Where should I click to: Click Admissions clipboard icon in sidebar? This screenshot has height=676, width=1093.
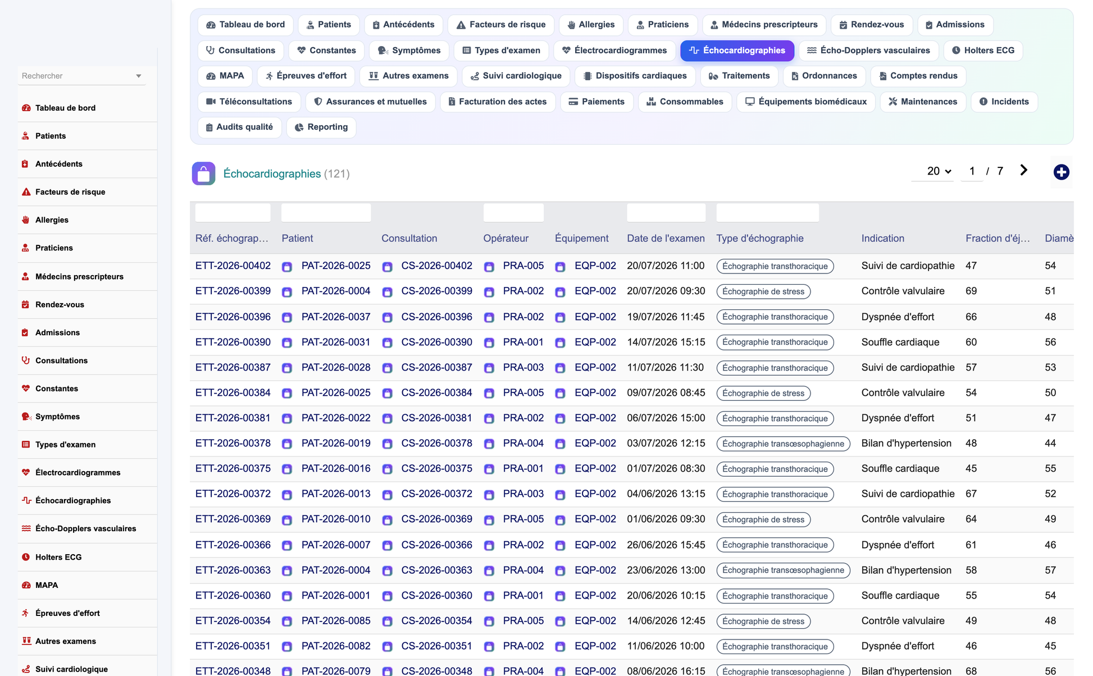pos(26,332)
